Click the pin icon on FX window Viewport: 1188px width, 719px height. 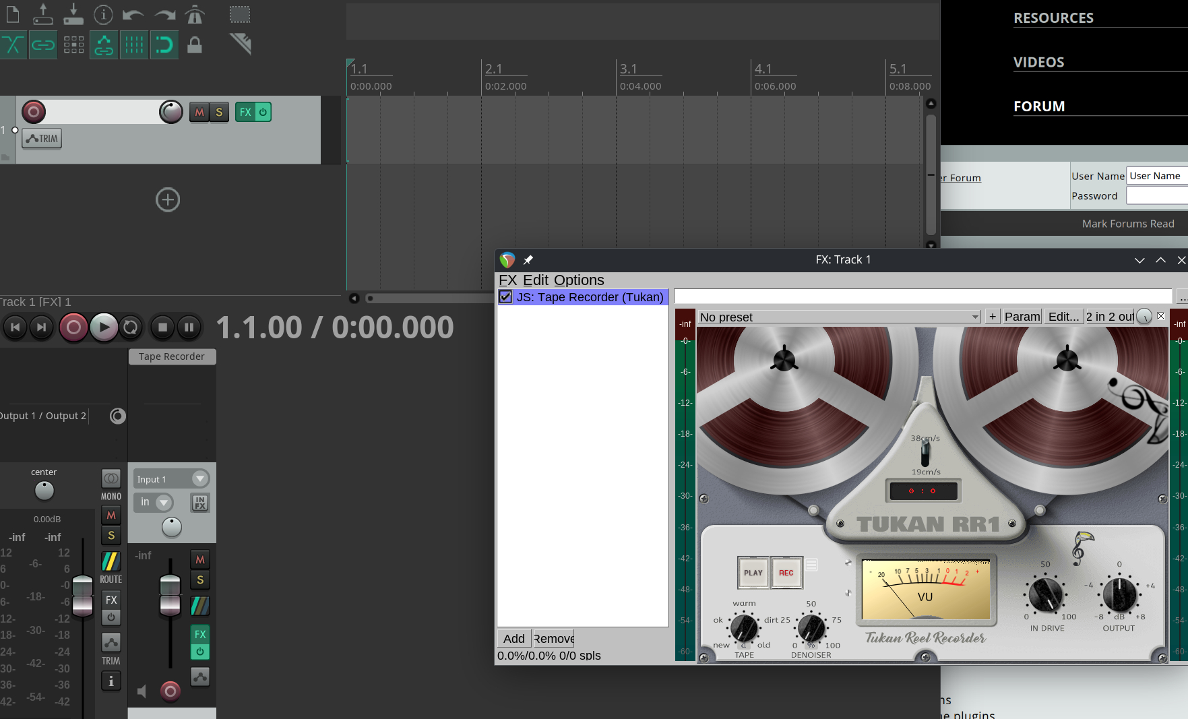pos(528,260)
